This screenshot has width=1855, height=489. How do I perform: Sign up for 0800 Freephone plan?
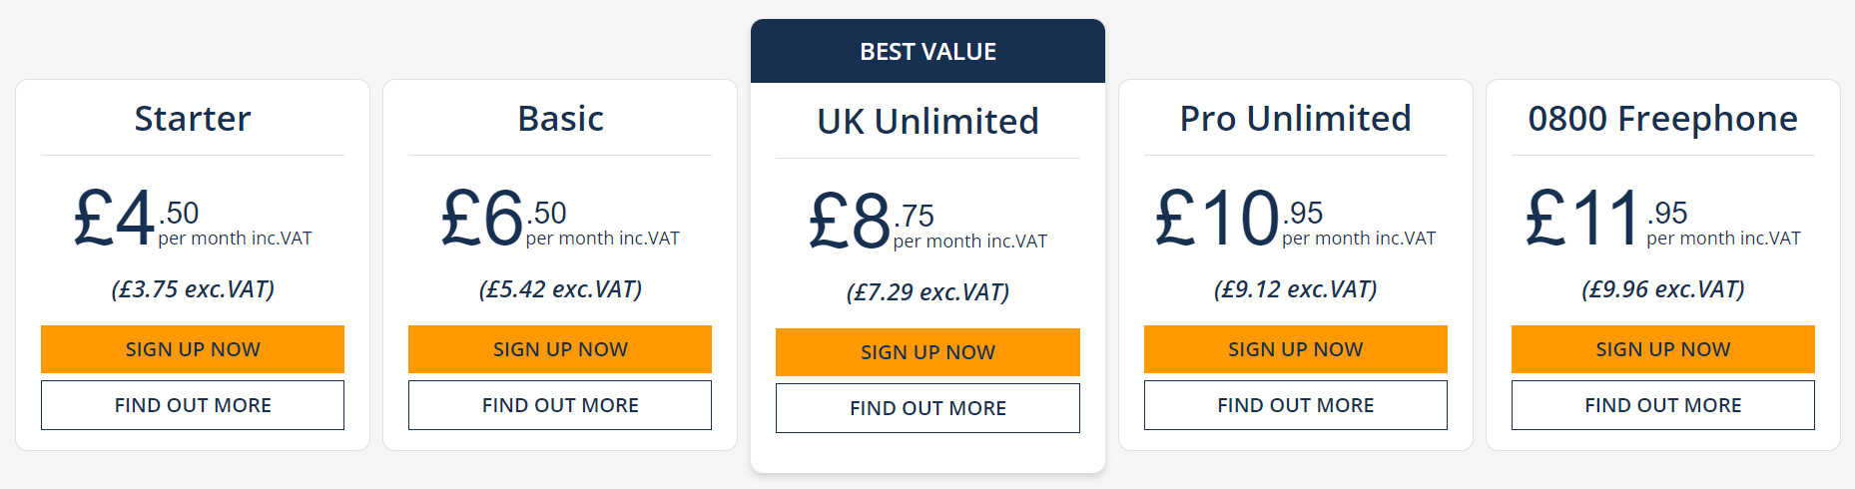pyautogui.click(x=1663, y=349)
